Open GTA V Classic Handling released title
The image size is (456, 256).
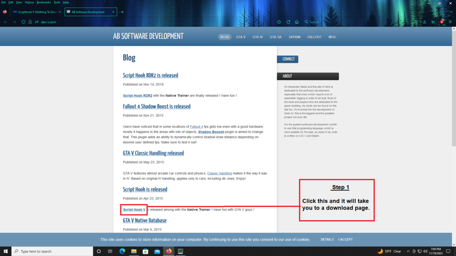[x=153, y=153]
